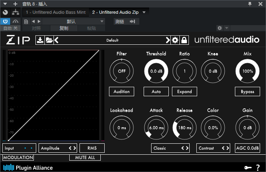Open the host gear settings icon
The width and height of the screenshot is (266, 172).
(220, 28)
